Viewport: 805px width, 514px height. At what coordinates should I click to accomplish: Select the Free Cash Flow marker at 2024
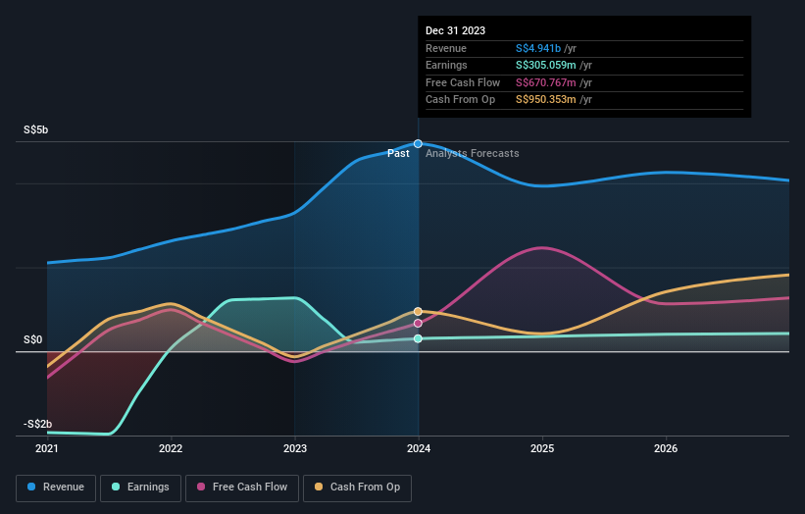418,324
